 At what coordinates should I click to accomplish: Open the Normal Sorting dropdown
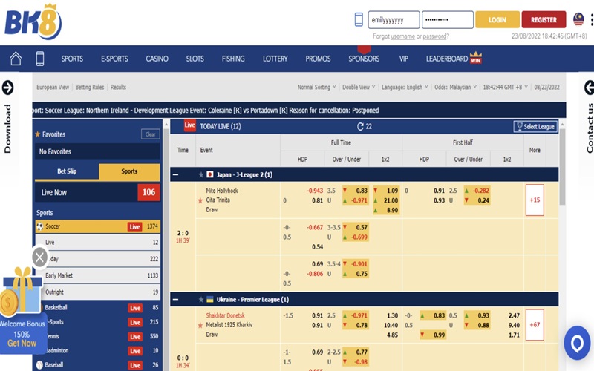[x=316, y=88]
